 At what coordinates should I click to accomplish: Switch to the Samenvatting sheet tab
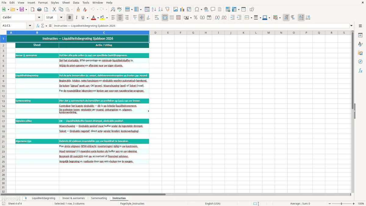tap(99, 198)
